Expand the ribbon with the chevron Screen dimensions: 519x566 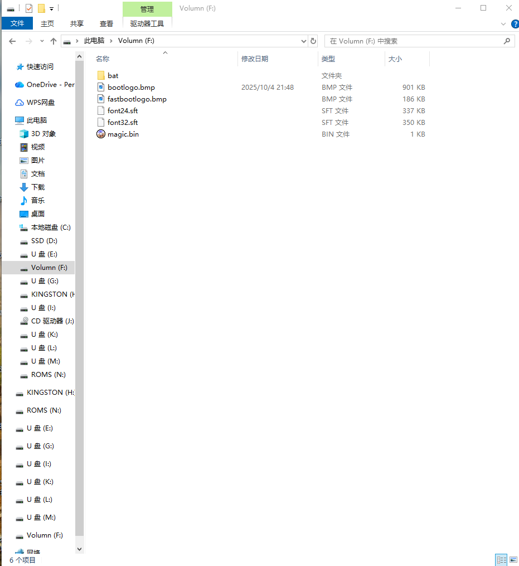point(503,24)
